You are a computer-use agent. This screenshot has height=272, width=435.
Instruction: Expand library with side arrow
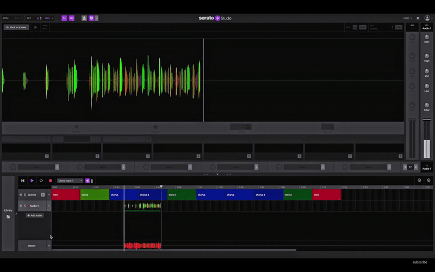click(x=16, y=214)
